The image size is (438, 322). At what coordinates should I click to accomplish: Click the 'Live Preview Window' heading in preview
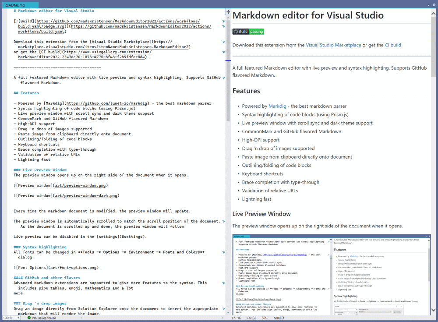[261, 214]
